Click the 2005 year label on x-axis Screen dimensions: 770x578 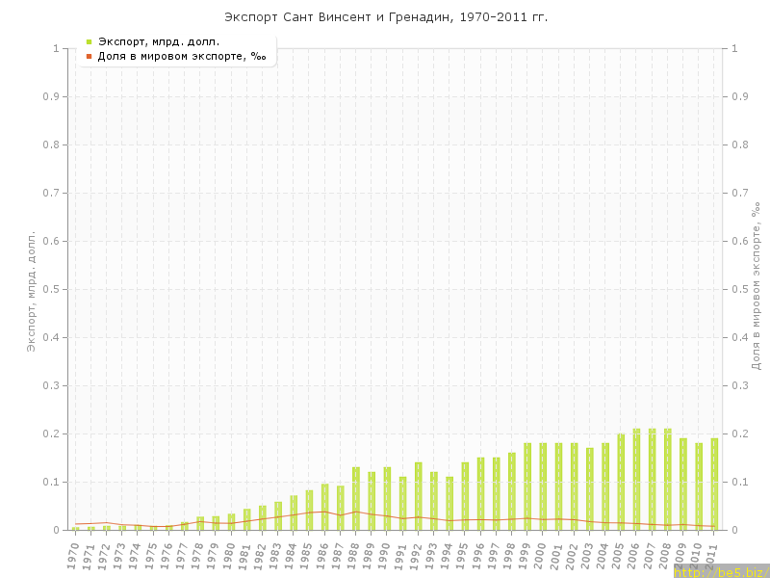point(619,557)
